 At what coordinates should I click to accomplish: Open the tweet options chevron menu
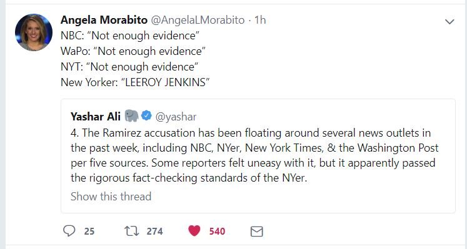(449, 21)
